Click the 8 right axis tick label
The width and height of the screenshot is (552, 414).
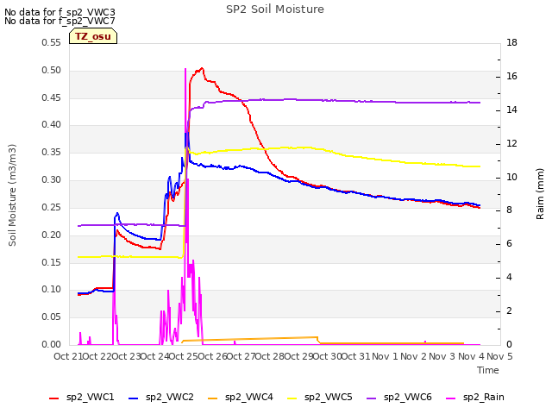(509, 210)
